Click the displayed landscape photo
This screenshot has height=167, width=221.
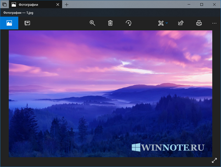pyautogui.click(x=111, y=94)
